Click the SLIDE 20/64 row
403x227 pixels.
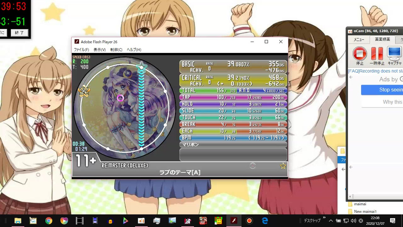[x=233, y=111]
